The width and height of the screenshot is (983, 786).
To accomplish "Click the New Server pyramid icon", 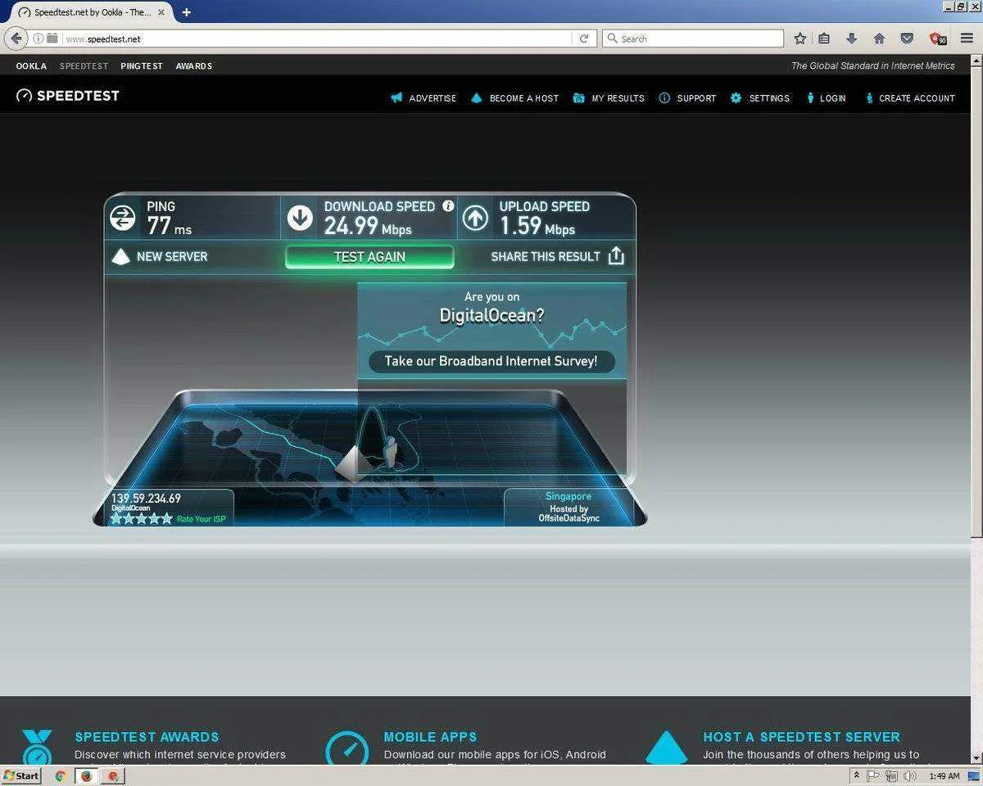I will [120, 256].
